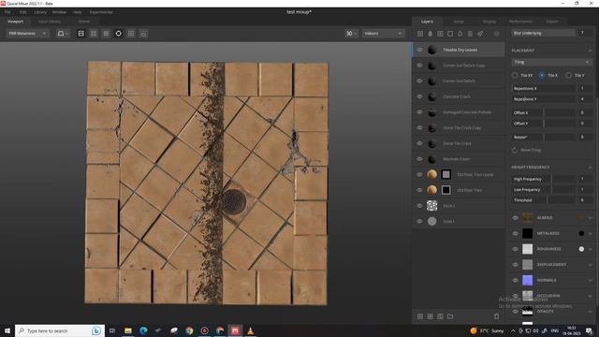Click the Albedo color swatch
Viewport: 599px width, 337px height.
581,218
